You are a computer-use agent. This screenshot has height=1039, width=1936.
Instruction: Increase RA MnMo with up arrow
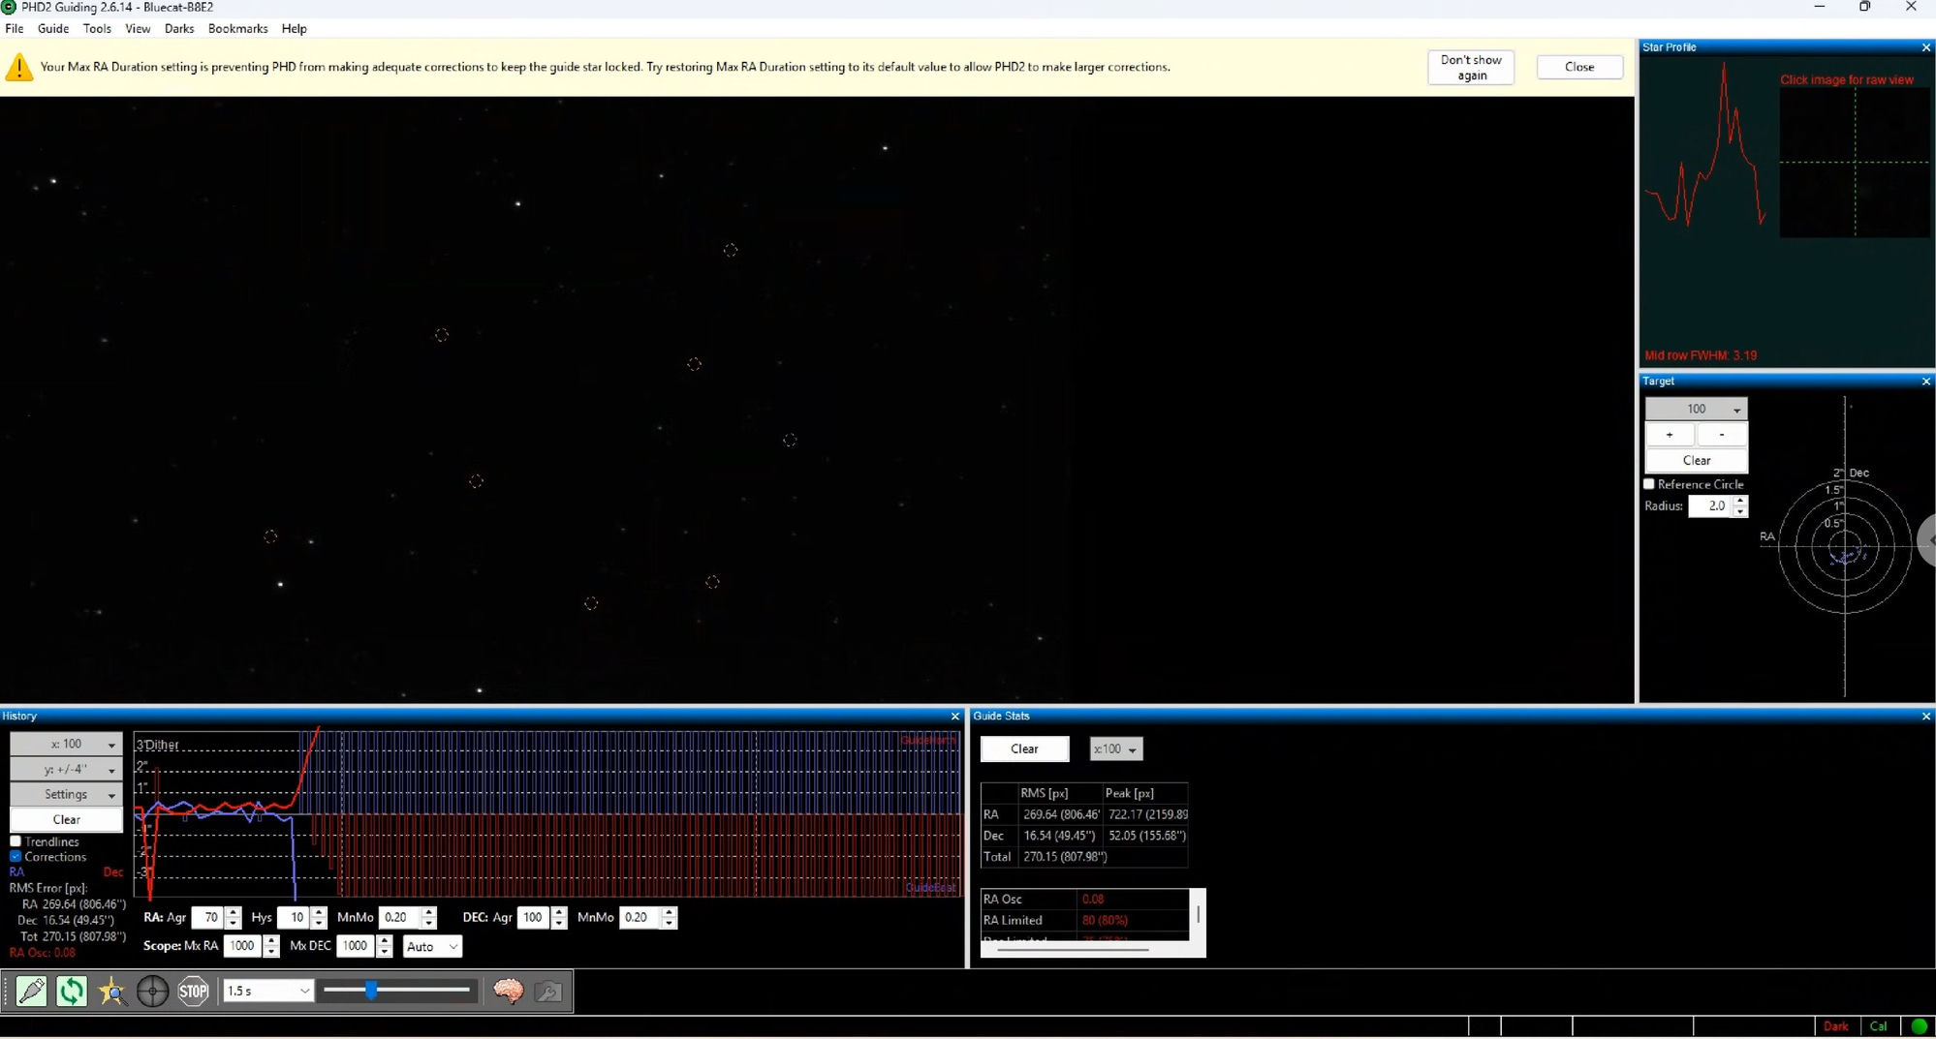(428, 912)
